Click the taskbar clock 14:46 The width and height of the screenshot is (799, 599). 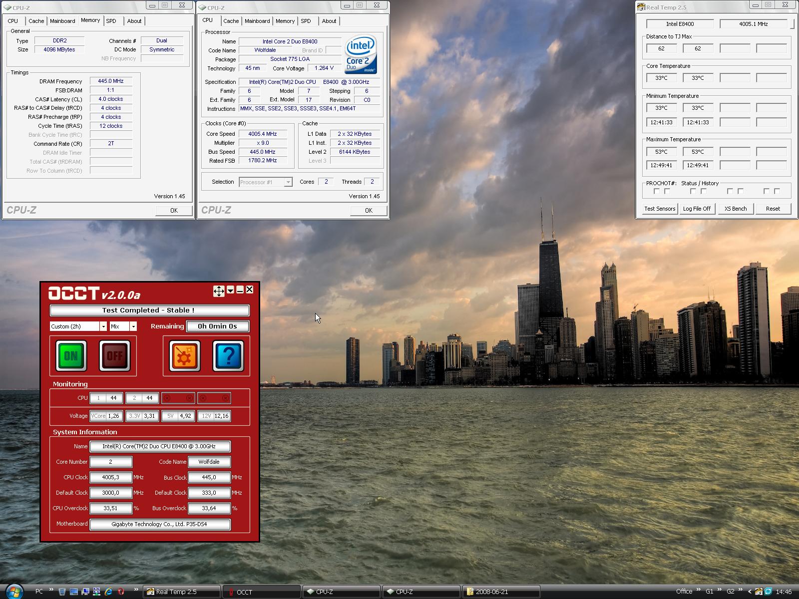coord(784,592)
